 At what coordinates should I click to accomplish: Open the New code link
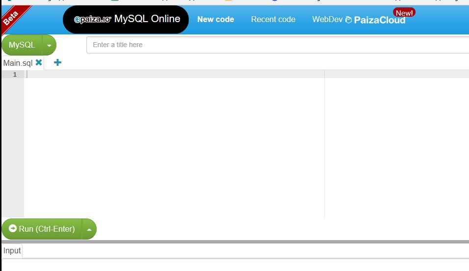(x=215, y=20)
